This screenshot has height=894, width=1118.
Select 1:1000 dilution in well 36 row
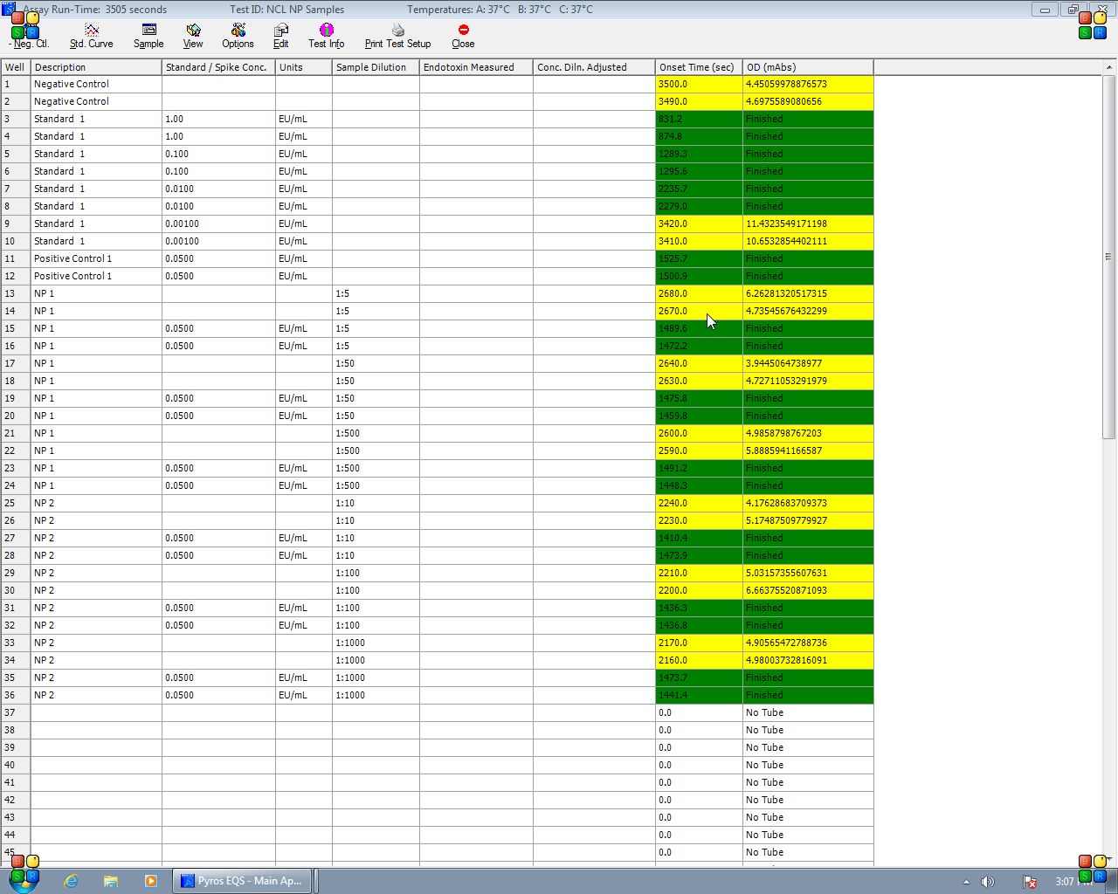(x=376, y=695)
